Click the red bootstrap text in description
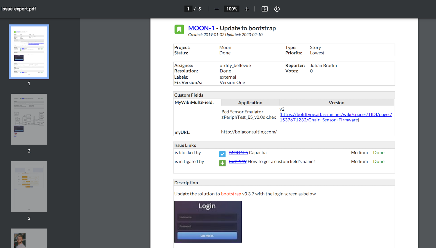 pyautogui.click(x=231, y=194)
